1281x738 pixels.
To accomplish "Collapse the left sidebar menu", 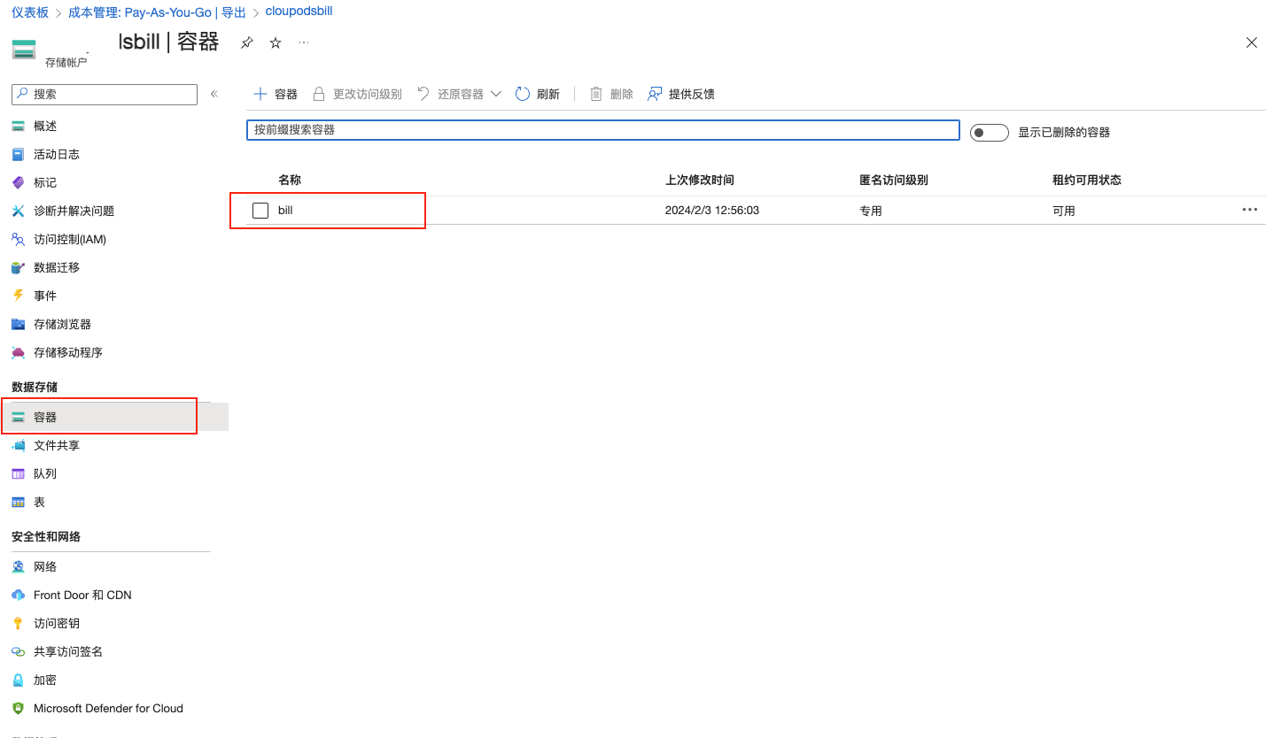I will point(213,94).
